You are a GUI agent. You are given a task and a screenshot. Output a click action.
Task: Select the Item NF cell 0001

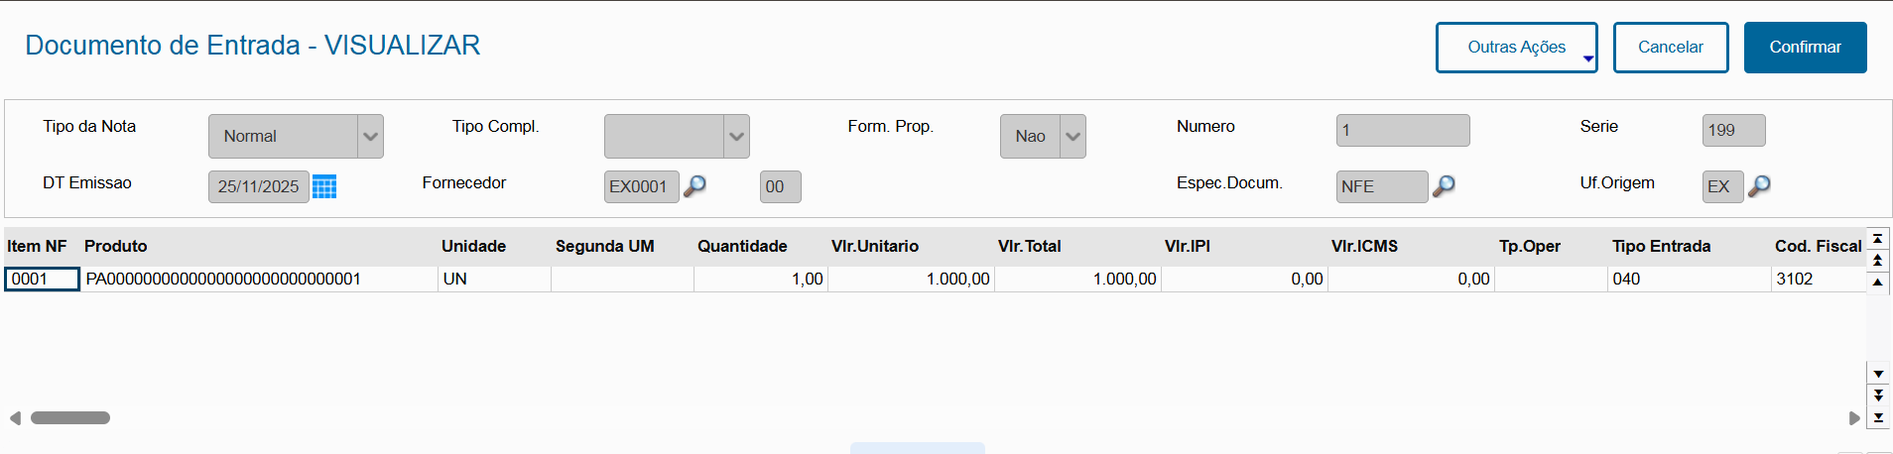point(42,280)
